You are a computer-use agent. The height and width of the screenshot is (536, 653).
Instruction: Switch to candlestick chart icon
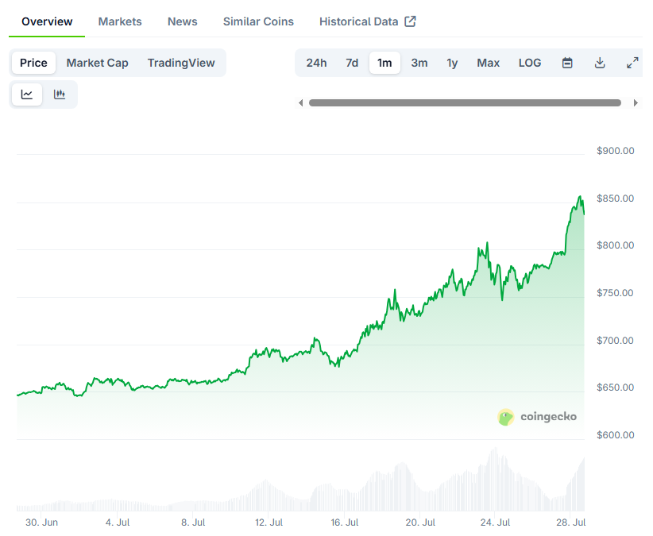click(60, 94)
